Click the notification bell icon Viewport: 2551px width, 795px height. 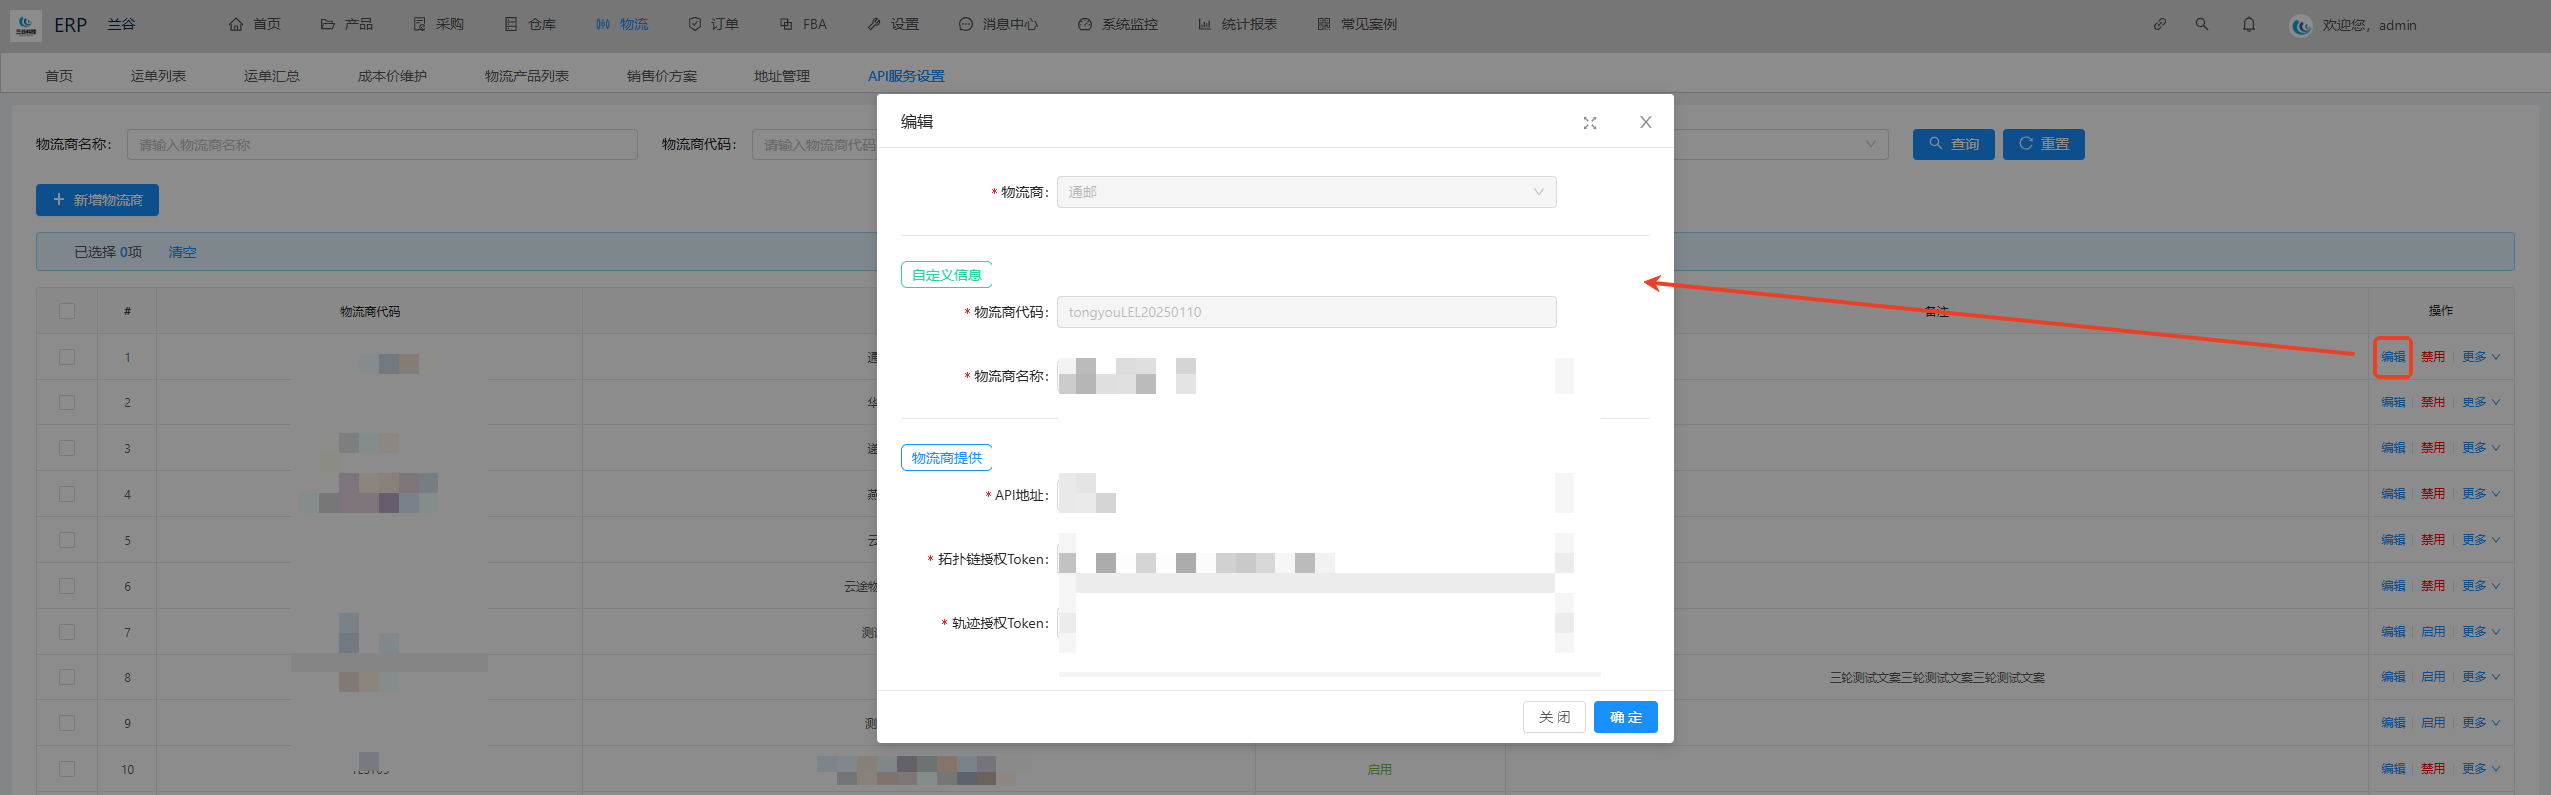[2248, 24]
